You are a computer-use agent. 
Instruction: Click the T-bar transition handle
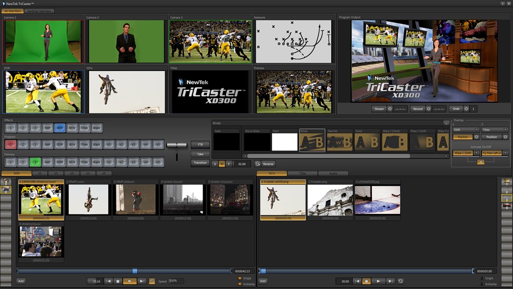coord(177,145)
